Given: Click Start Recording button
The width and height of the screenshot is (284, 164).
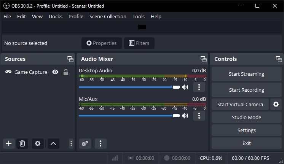Looking at the screenshot, I should pyautogui.click(x=247, y=90).
